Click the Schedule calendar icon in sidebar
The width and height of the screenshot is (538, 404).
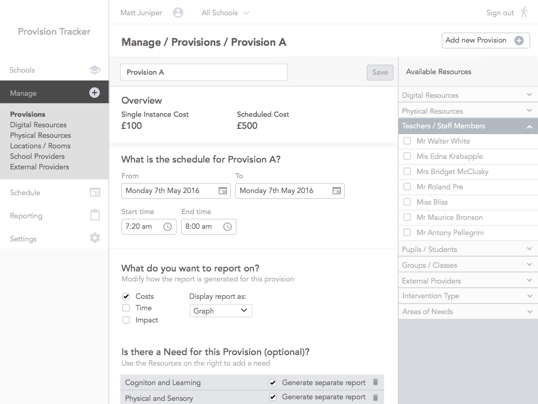(95, 192)
